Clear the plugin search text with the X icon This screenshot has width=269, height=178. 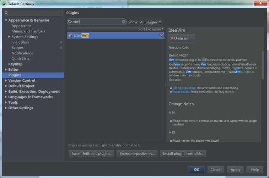click(124, 22)
